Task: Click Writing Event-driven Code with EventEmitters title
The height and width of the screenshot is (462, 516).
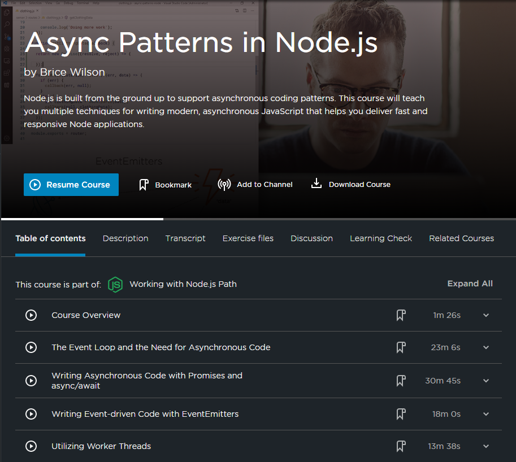Action: point(145,413)
